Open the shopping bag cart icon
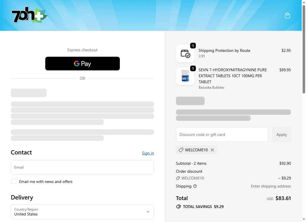 coord(287,15)
